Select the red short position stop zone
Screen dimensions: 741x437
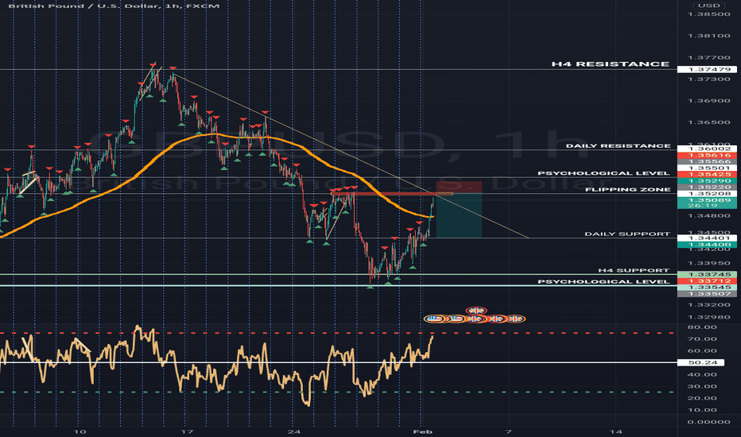(x=459, y=187)
